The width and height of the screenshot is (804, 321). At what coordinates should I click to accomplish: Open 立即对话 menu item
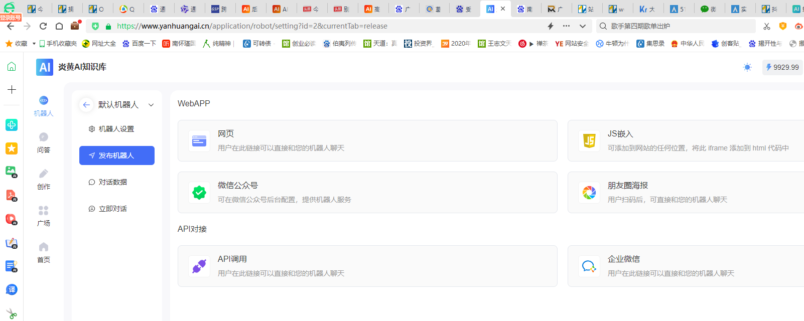[x=117, y=209]
